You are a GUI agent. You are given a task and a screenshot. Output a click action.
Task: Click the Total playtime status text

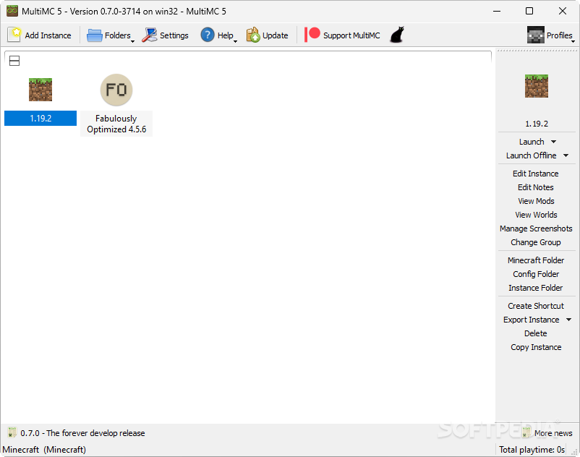click(532, 450)
